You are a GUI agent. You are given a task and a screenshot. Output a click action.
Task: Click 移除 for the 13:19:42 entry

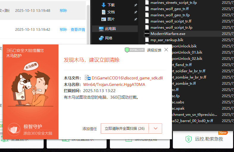click(63, 29)
